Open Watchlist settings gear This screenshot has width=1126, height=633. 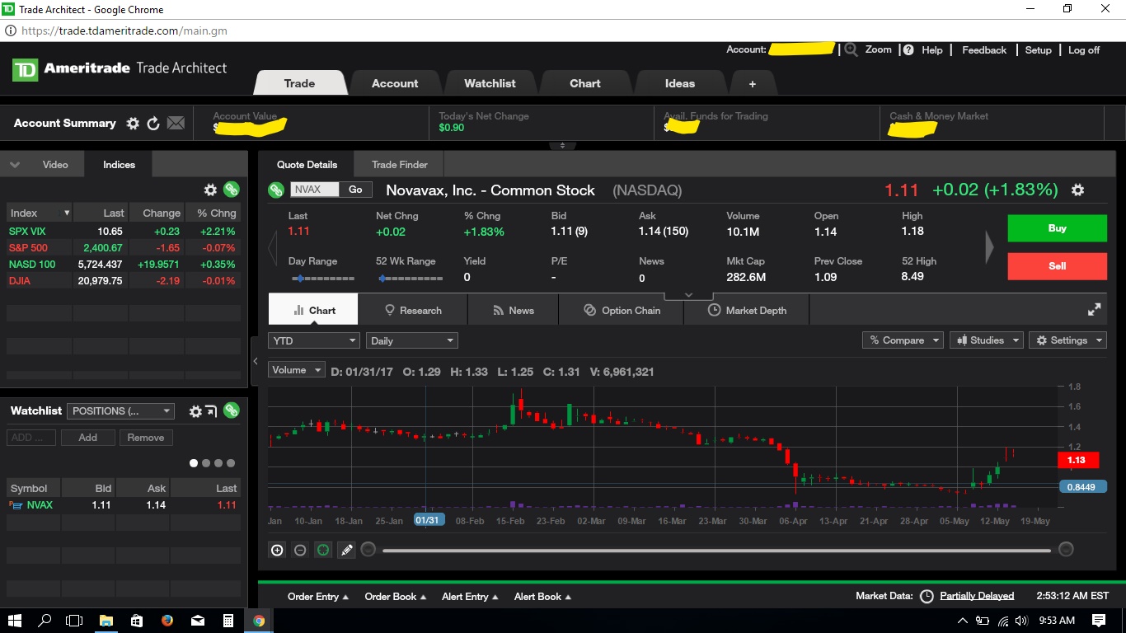pos(195,411)
